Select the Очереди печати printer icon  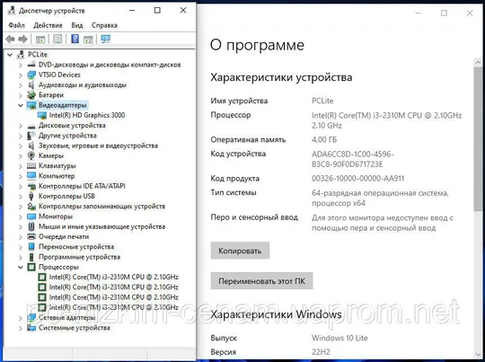(31, 237)
